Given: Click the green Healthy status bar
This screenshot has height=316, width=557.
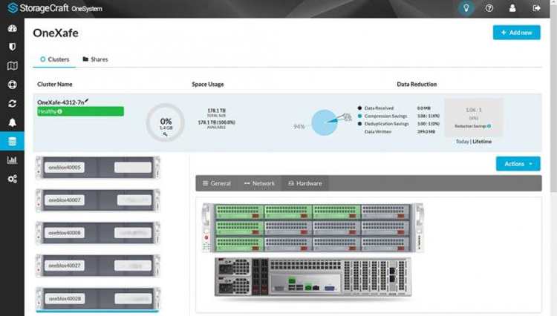Looking at the screenshot, I should 81,111.
